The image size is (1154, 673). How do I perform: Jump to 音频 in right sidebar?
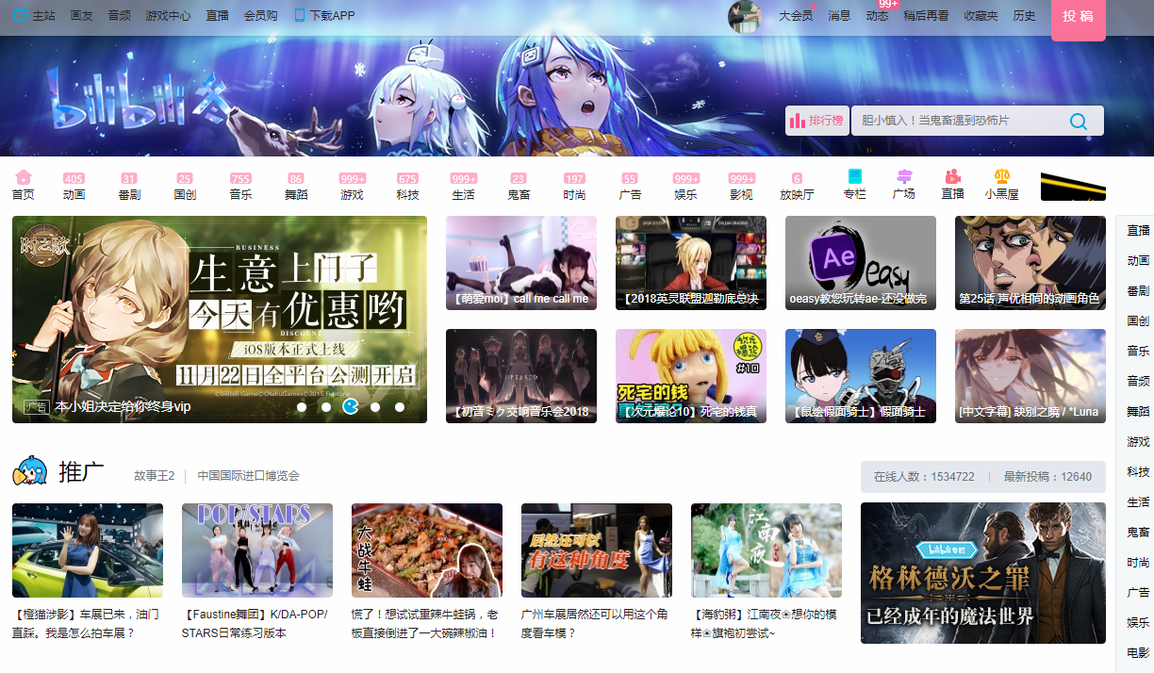click(x=1138, y=381)
